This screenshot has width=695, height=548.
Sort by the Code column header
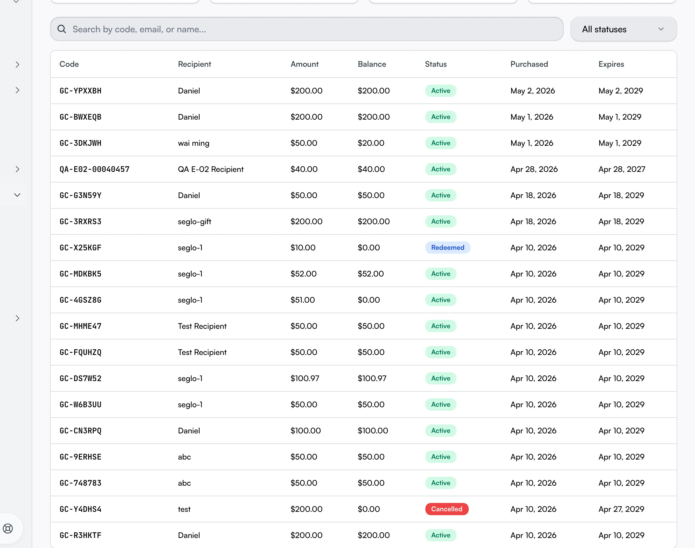tap(69, 64)
